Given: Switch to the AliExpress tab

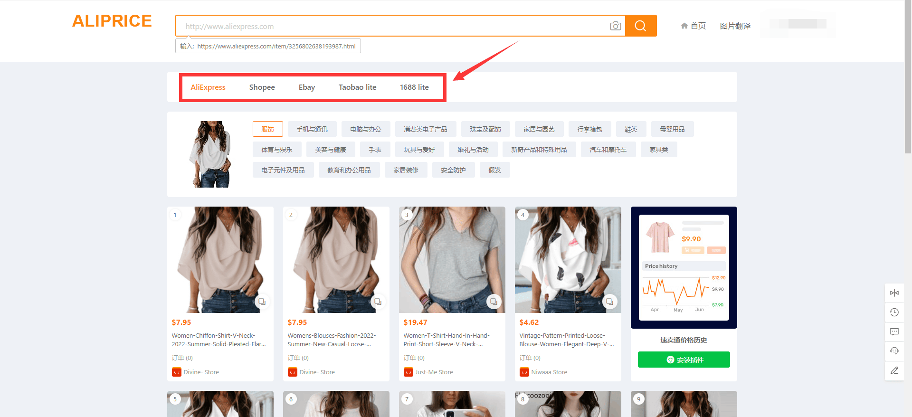Looking at the screenshot, I should coord(208,87).
